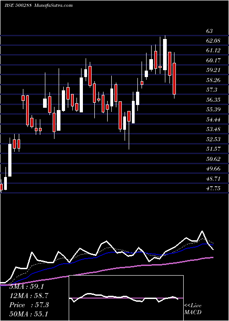Click the 52.53 price axis label
Image resolution: width=229 pixels, height=321 pixels.
[213, 139]
